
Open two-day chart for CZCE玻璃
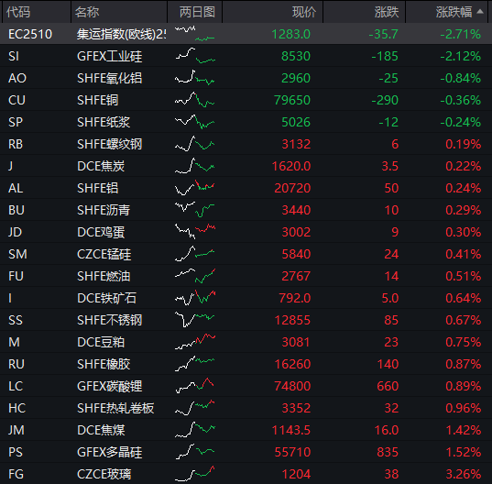[x=195, y=473]
